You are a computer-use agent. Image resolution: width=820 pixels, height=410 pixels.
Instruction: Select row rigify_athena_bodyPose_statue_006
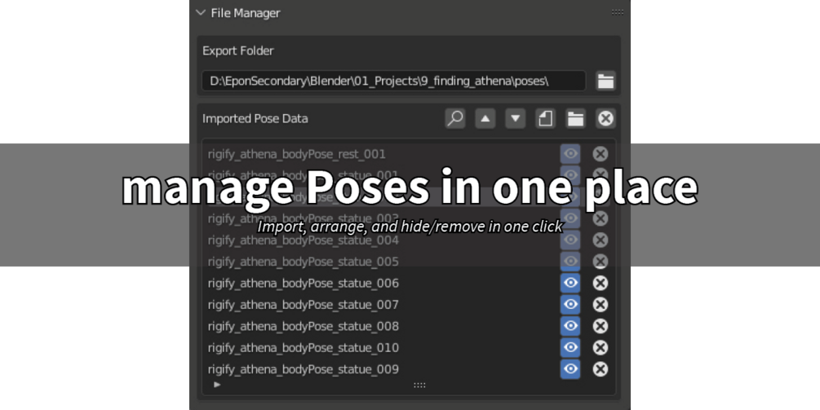[382, 283]
